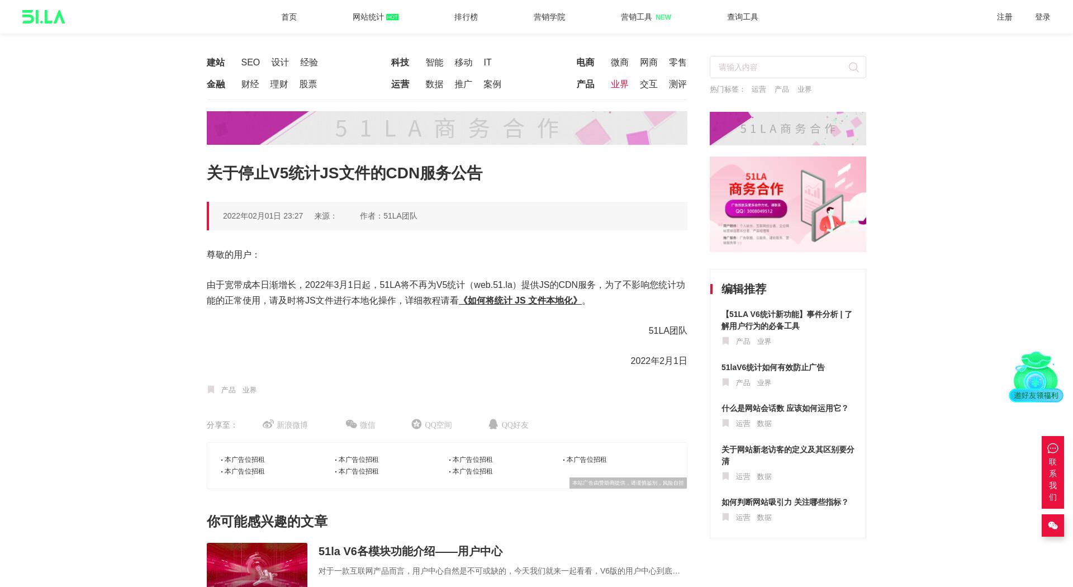Select the highlighted 业界 category

(x=620, y=84)
